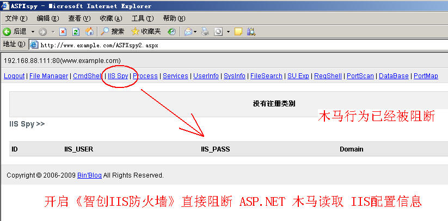Open the 帮助(H) menu
This screenshot has width=448, height=221.
coord(174,18)
